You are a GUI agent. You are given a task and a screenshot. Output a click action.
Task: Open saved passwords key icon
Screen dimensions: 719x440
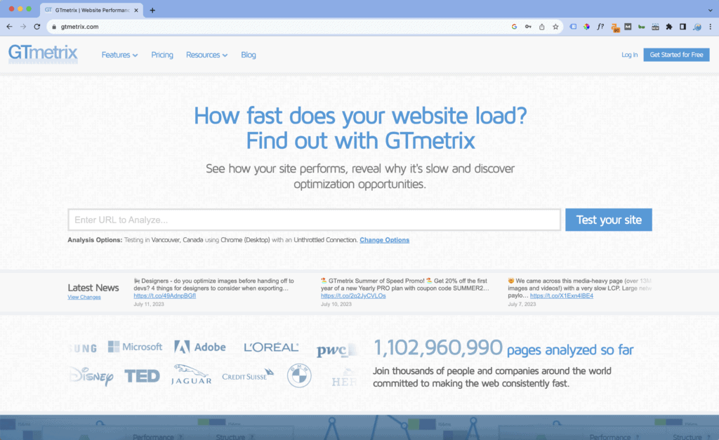tap(528, 27)
